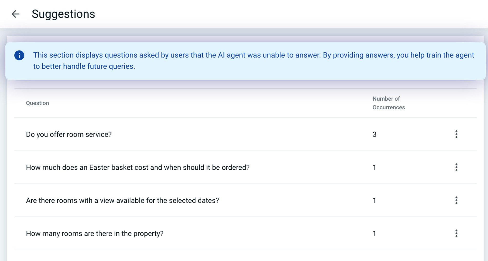Expand options for the view availability question

click(456, 200)
